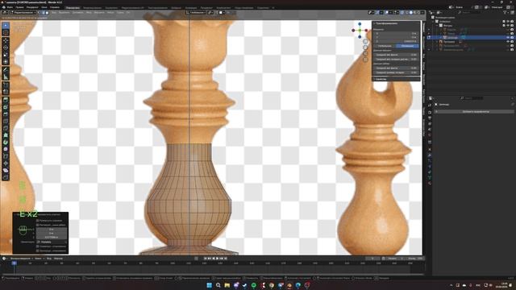Click the mean bevel weight vertex field
Image resolution: width=516 pixels, height=290 pixels.
(x=396, y=55)
